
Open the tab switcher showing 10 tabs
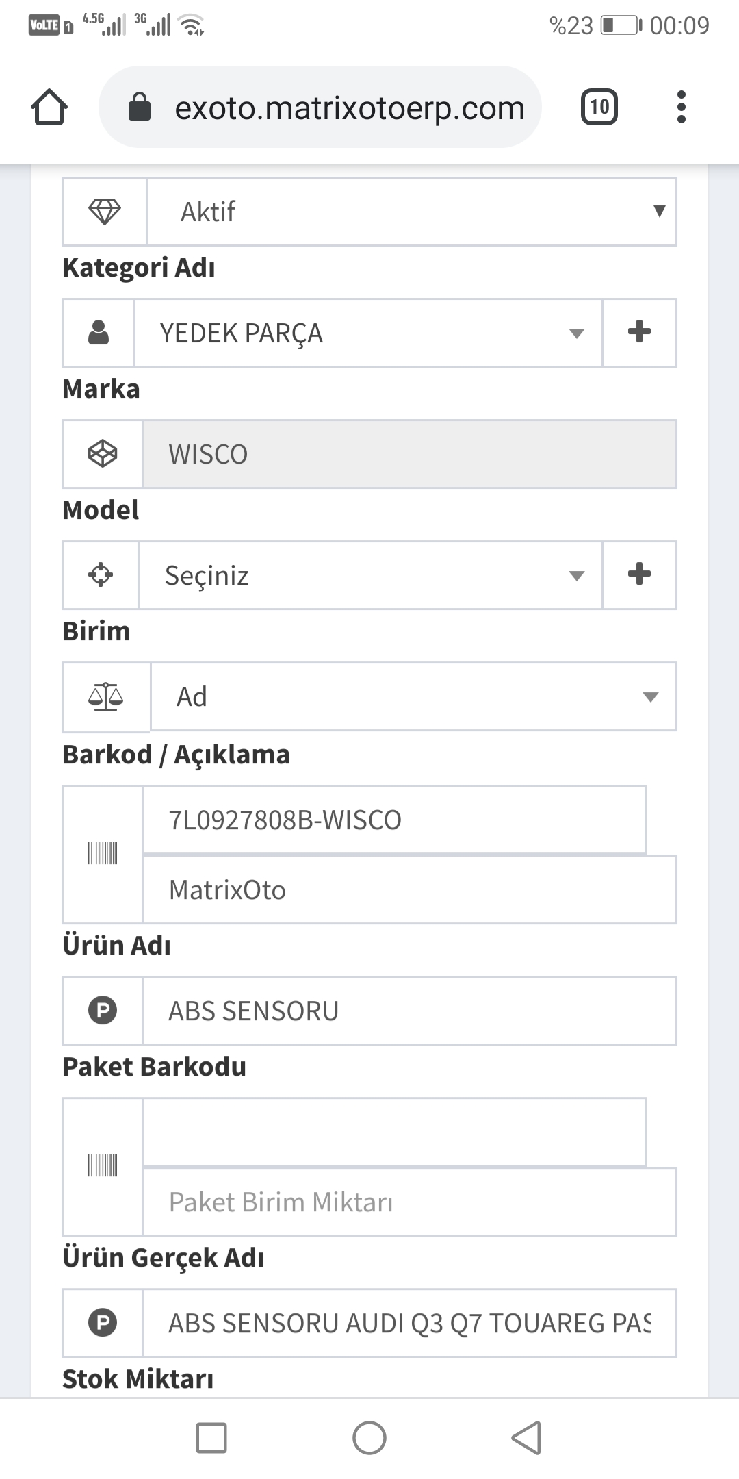point(599,108)
